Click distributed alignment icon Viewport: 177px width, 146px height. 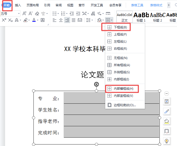[x=80, y=20]
